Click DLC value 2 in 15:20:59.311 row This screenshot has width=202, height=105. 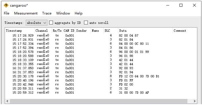click(x=111, y=88)
